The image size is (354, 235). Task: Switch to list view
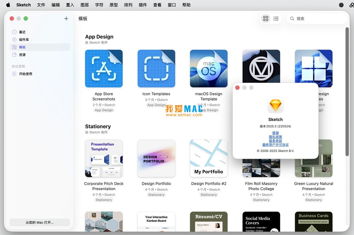tap(276, 18)
